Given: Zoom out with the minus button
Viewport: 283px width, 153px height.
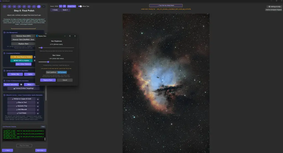Looking at the screenshot, I should point(61,6).
